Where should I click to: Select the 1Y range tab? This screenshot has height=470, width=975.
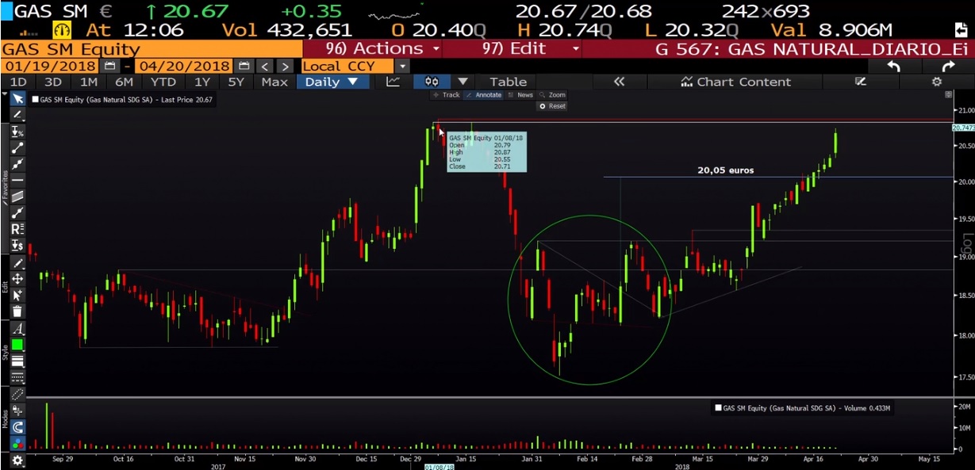202,82
